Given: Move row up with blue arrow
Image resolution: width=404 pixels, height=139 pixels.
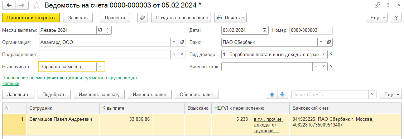Looking at the screenshot, I should 272,94.
